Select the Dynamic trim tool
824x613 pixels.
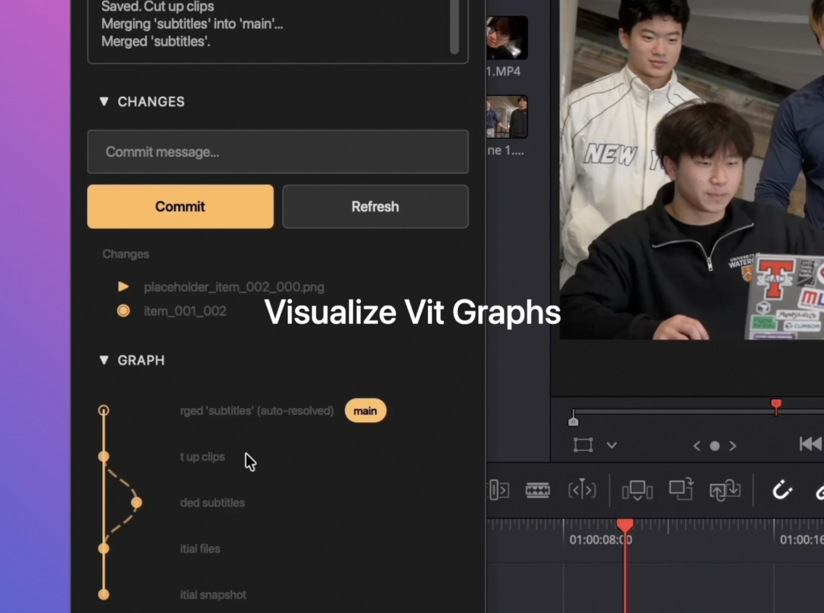581,490
